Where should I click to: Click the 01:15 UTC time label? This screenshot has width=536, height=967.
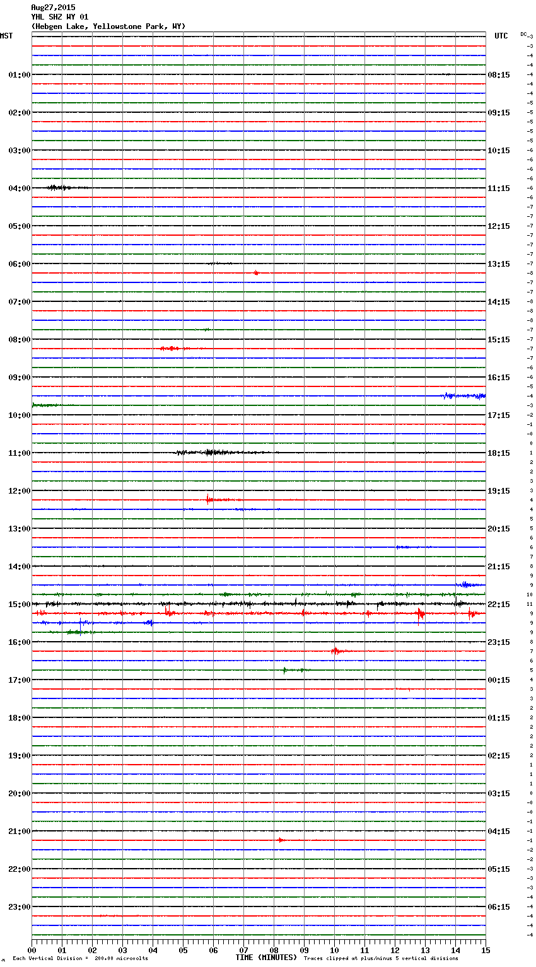click(x=499, y=718)
